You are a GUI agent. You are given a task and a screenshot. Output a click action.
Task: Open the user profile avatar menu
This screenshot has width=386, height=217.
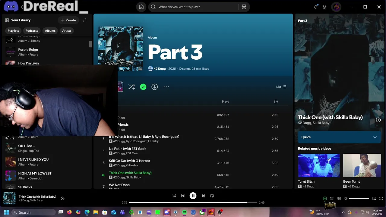pyautogui.click(x=337, y=7)
